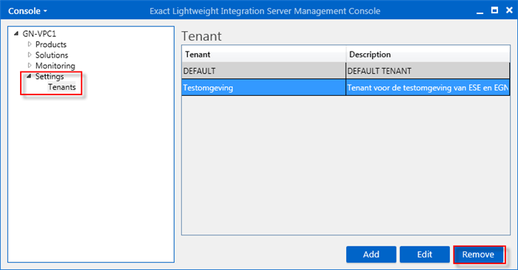Select the Testomgeving tenant row
This screenshot has width=518, height=270.
click(x=346, y=88)
